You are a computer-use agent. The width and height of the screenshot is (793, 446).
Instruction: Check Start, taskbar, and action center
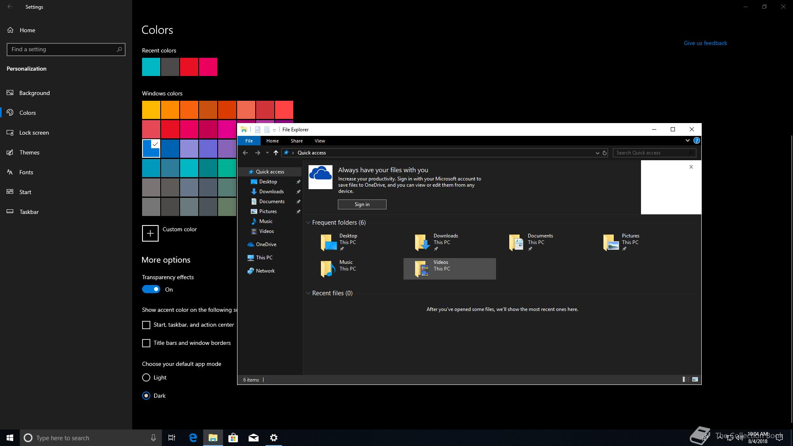click(x=146, y=325)
